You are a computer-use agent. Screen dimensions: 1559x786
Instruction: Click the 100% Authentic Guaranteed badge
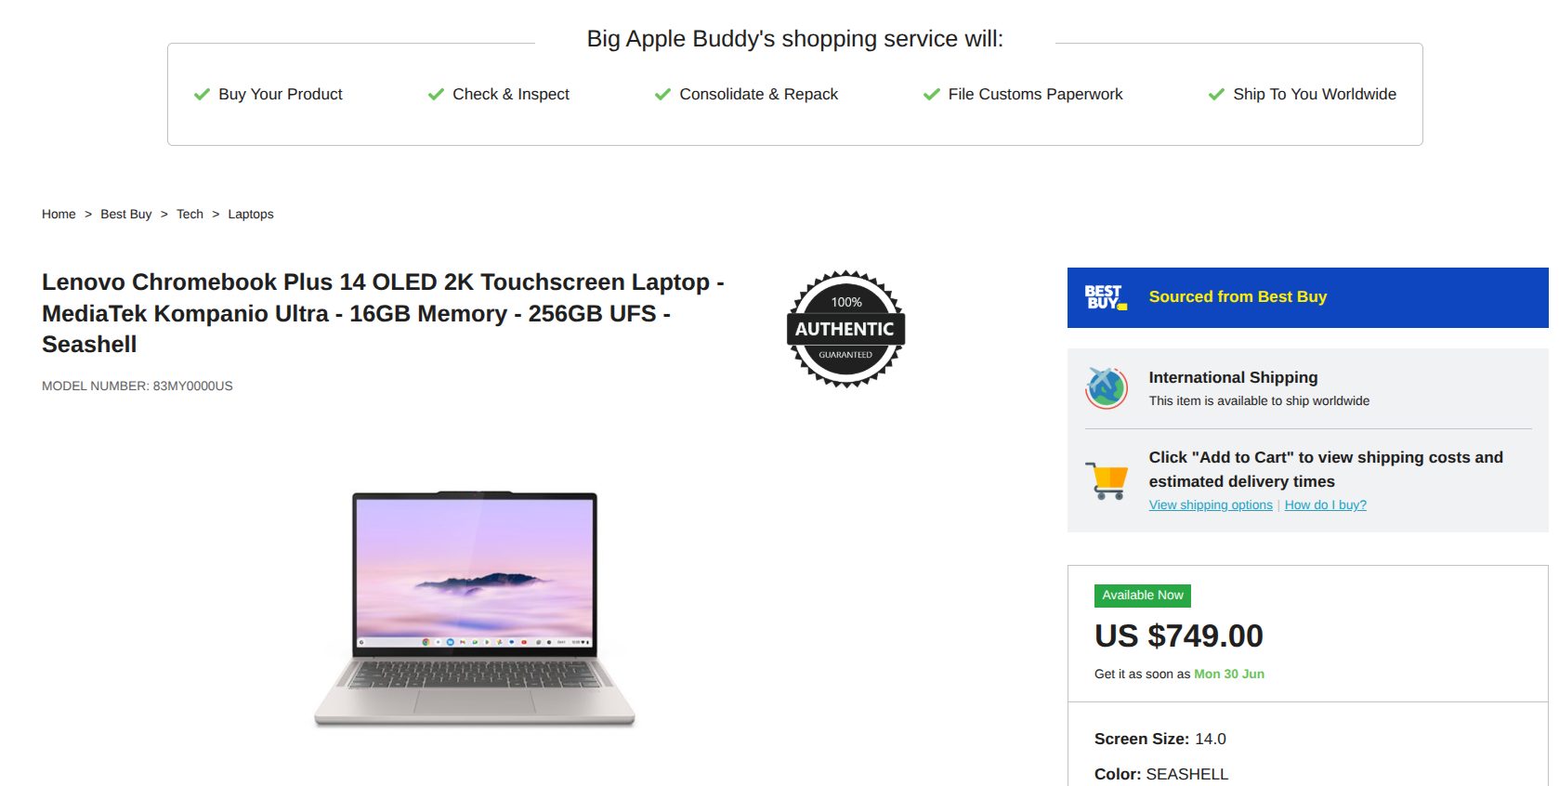[x=845, y=329]
